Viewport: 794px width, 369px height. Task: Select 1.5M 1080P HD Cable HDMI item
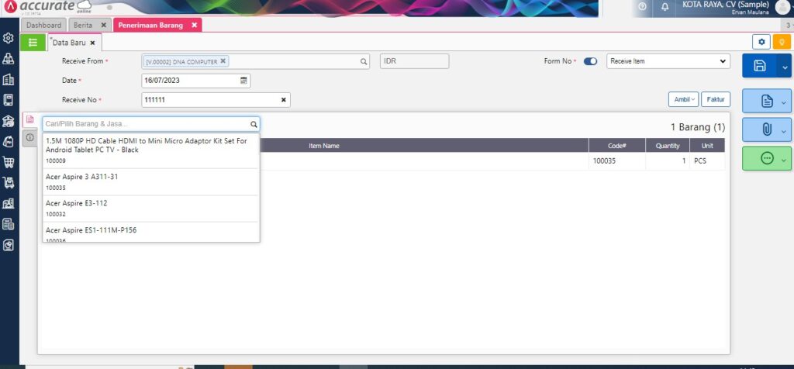tap(151, 150)
